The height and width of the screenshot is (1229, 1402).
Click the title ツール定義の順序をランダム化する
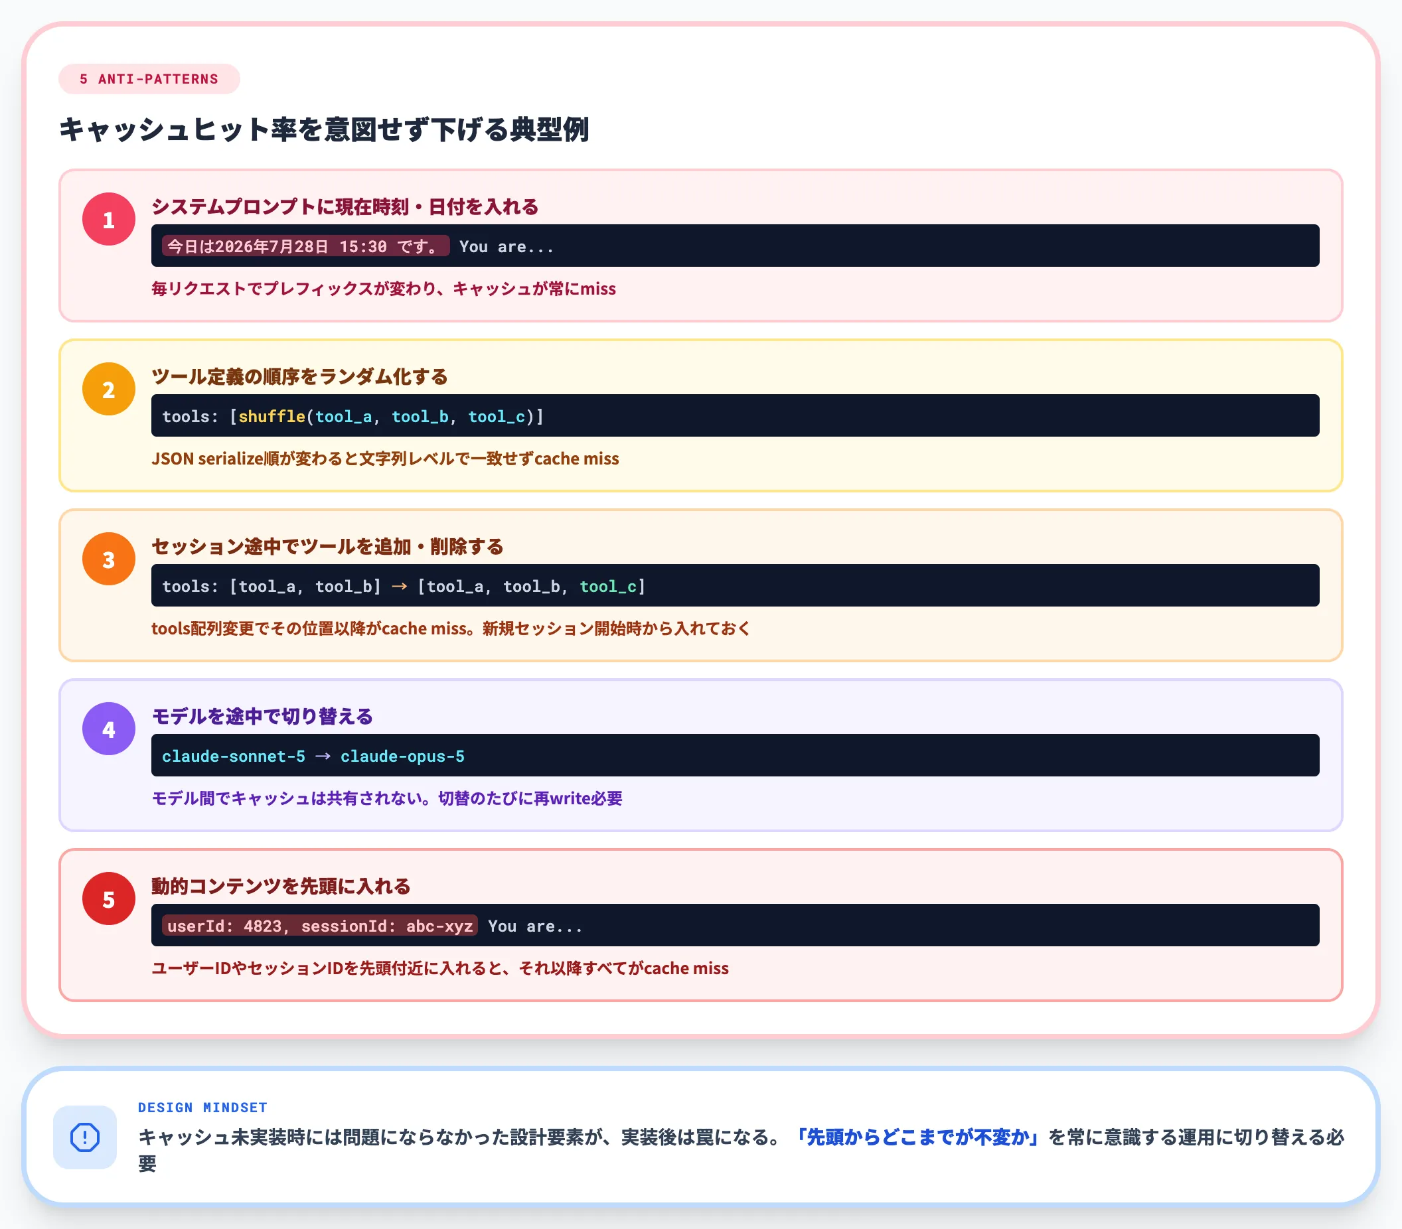[x=300, y=376]
